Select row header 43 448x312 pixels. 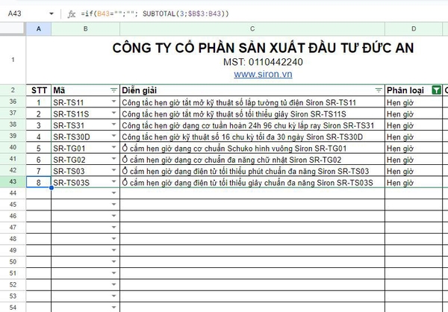point(13,181)
